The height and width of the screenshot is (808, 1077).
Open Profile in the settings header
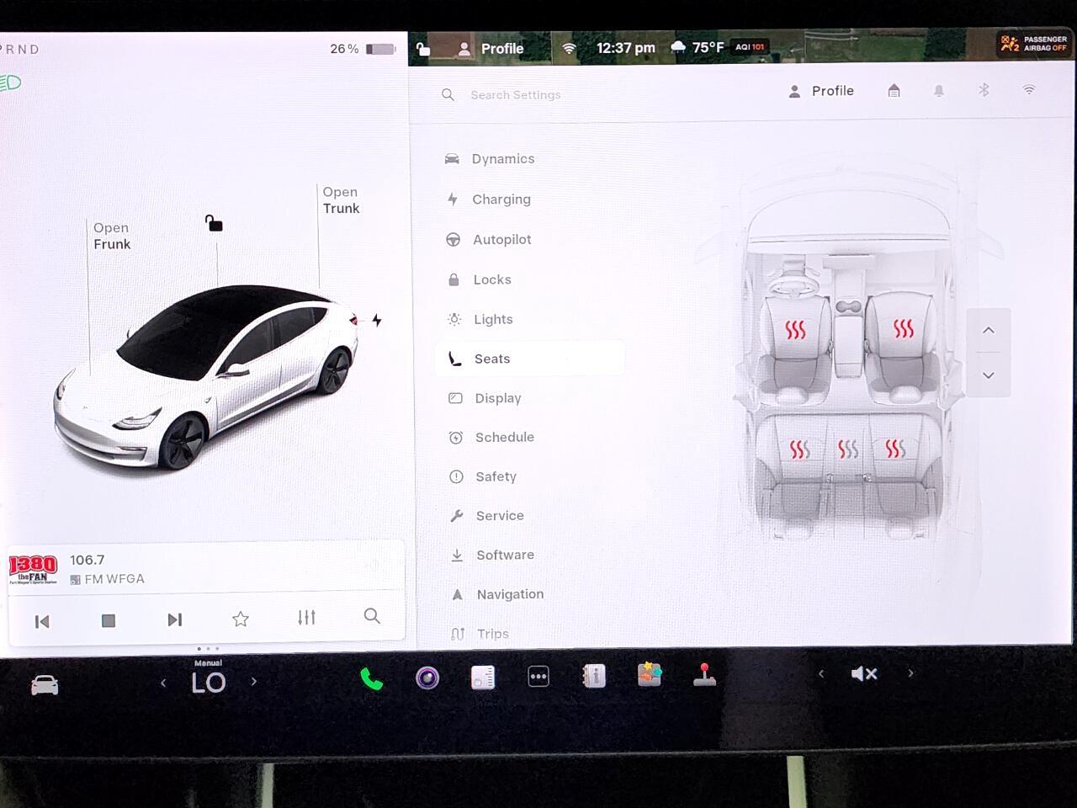[x=821, y=91]
